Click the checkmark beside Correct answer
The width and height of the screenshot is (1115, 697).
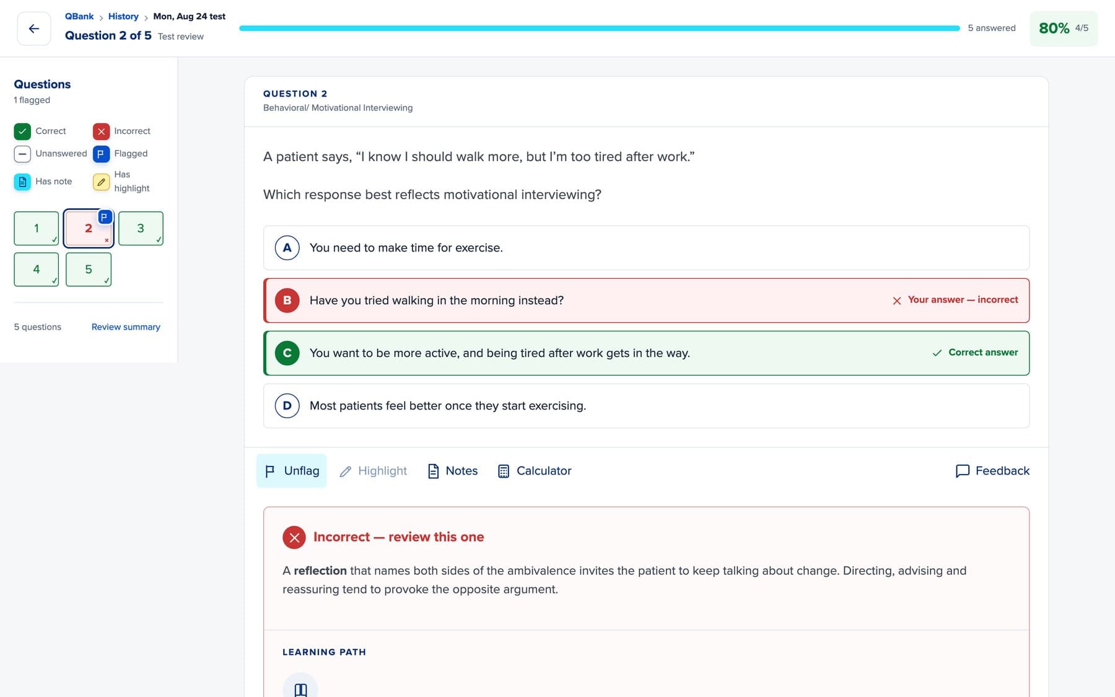(x=937, y=353)
